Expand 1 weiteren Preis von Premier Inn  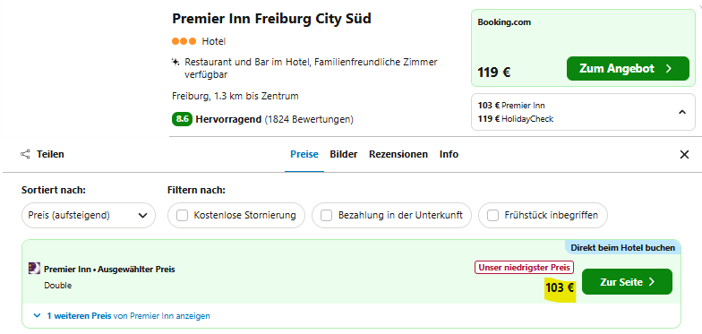pos(122,315)
